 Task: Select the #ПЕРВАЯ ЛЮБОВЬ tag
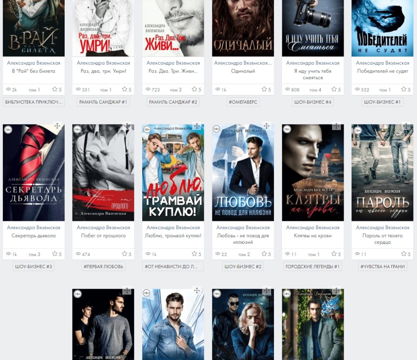103,267
